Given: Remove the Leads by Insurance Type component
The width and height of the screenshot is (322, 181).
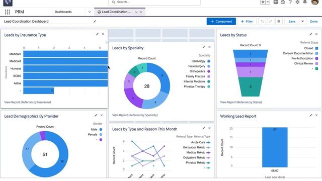Looking at the screenshot, I should point(103,34).
